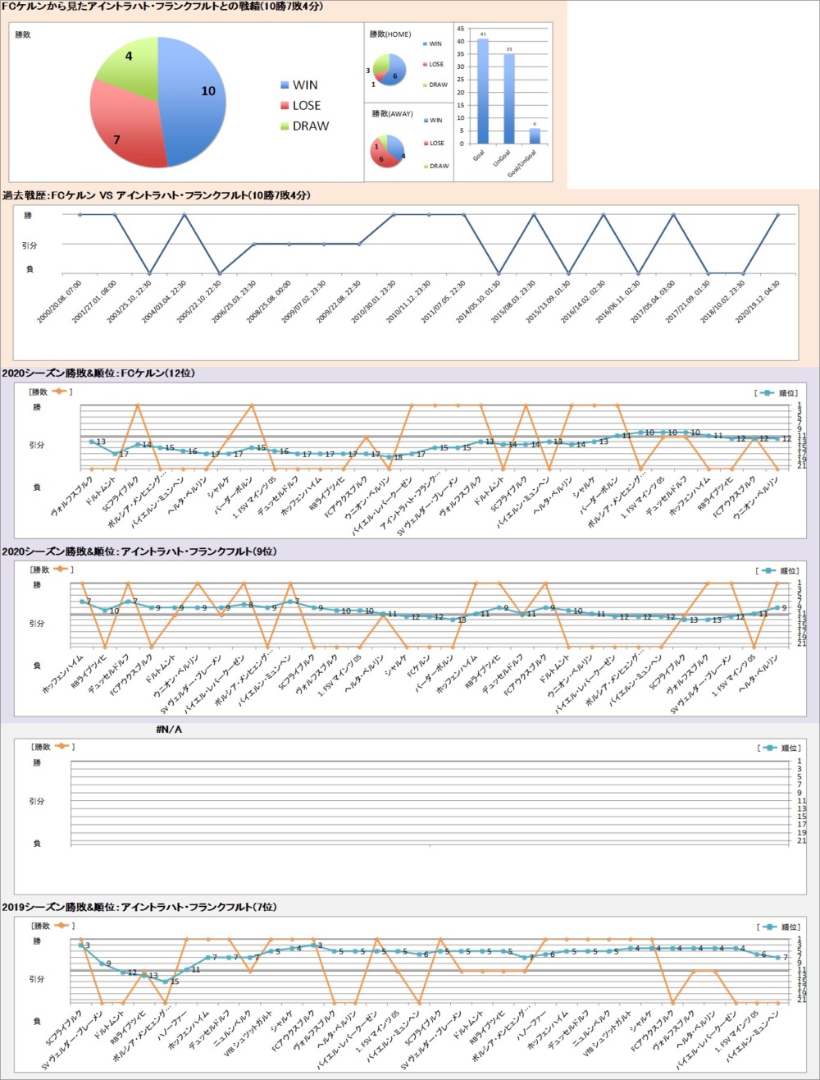Click the 勝敗 legend in the 2019 season chart
Image resolution: width=820 pixels, height=1080 pixels.
point(51,925)
